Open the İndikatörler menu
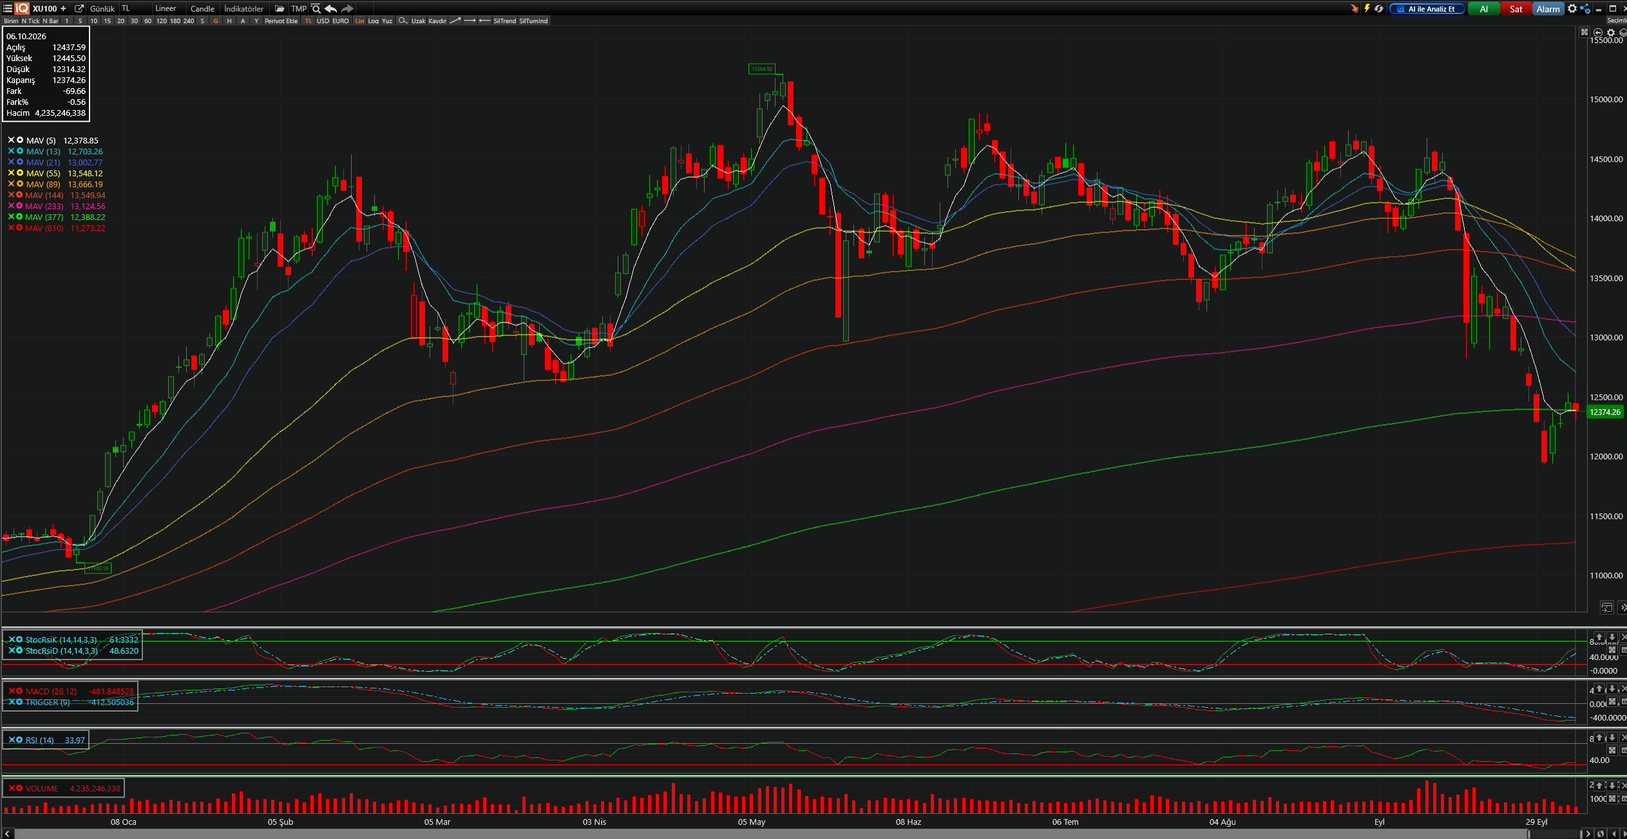This screenshot has height=839, width=1627. [x=243, y=8]
